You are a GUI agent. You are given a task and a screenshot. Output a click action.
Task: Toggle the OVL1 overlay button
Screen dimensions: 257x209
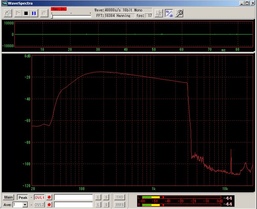[x=39, y=197]
